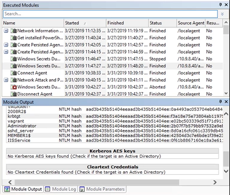This screenshot has width=230, height=195.
Task: Expand Create Persisted Agent row started 11:42:05
Action: 6,45
